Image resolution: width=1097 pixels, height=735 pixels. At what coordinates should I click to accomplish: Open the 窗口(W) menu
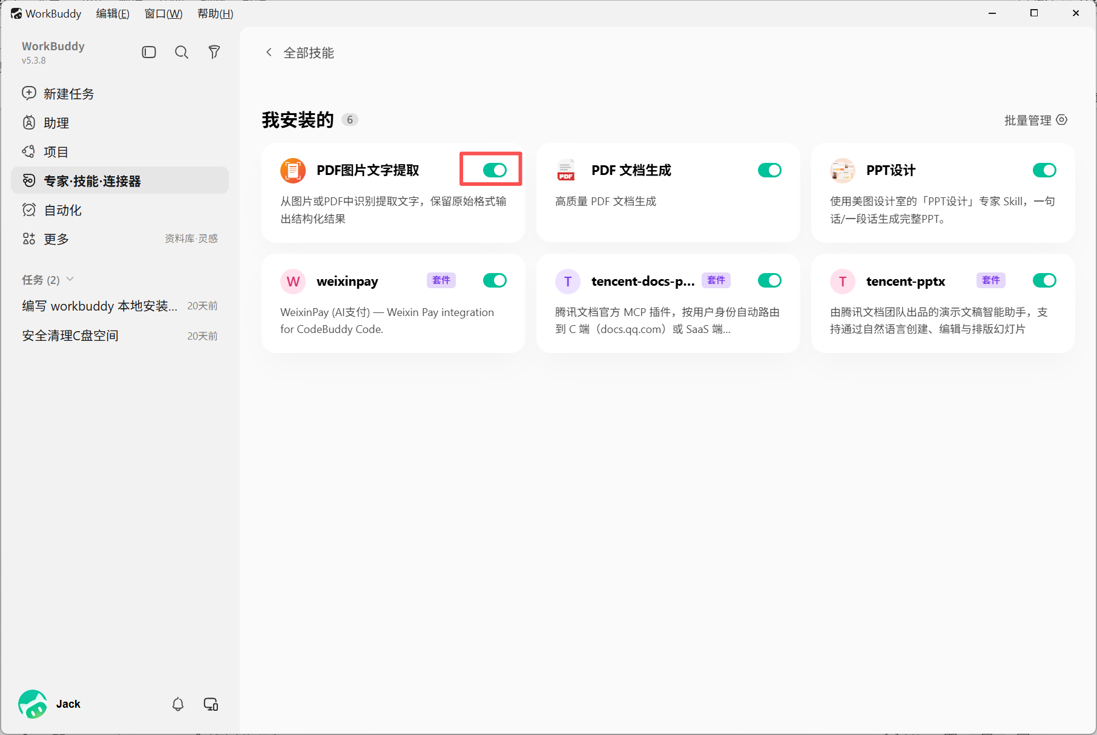coord(163,13)
